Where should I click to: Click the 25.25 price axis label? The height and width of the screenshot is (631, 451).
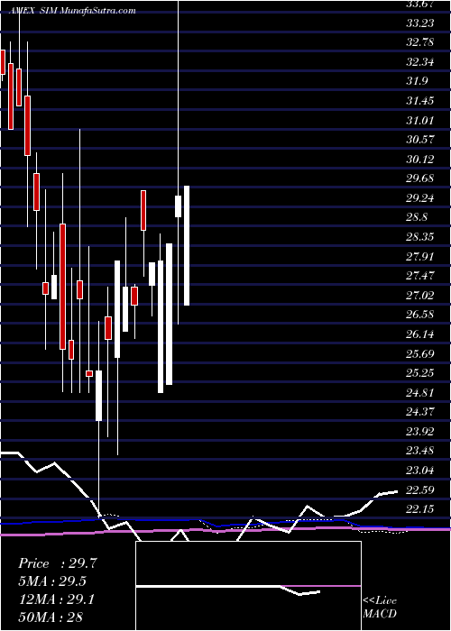[x=420, y=373]
